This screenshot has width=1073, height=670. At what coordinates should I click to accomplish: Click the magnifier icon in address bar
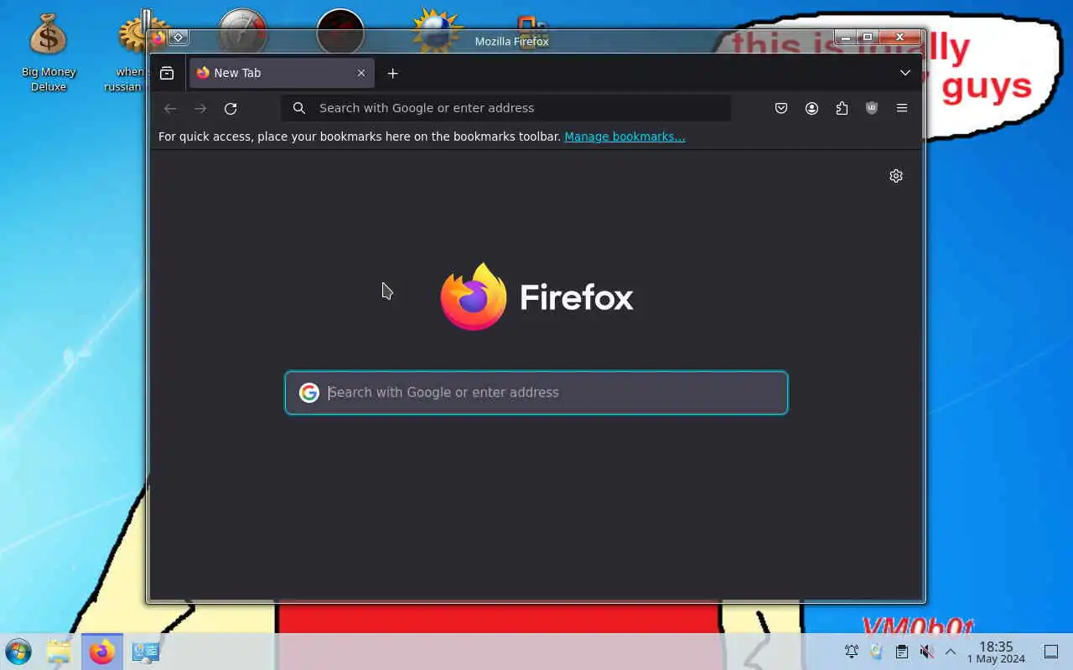click(299, 108)
